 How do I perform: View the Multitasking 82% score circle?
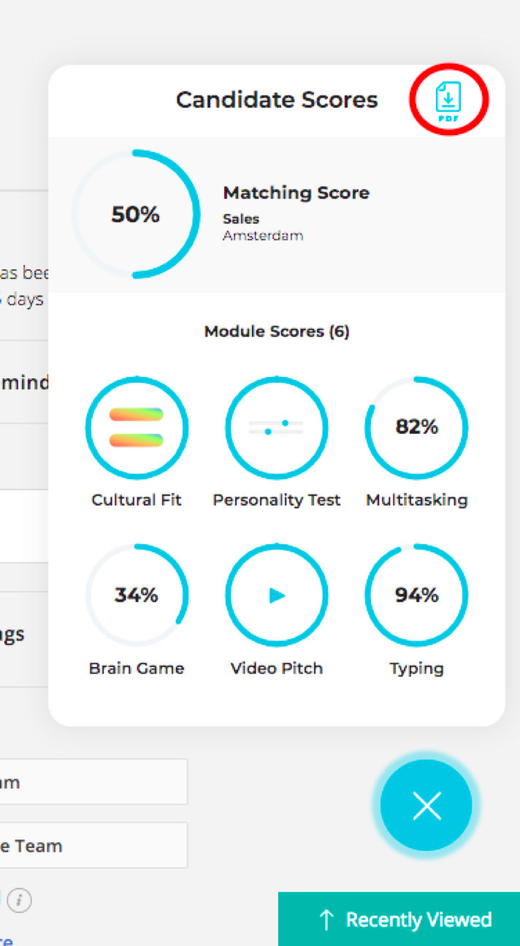[x=416, y=428]
